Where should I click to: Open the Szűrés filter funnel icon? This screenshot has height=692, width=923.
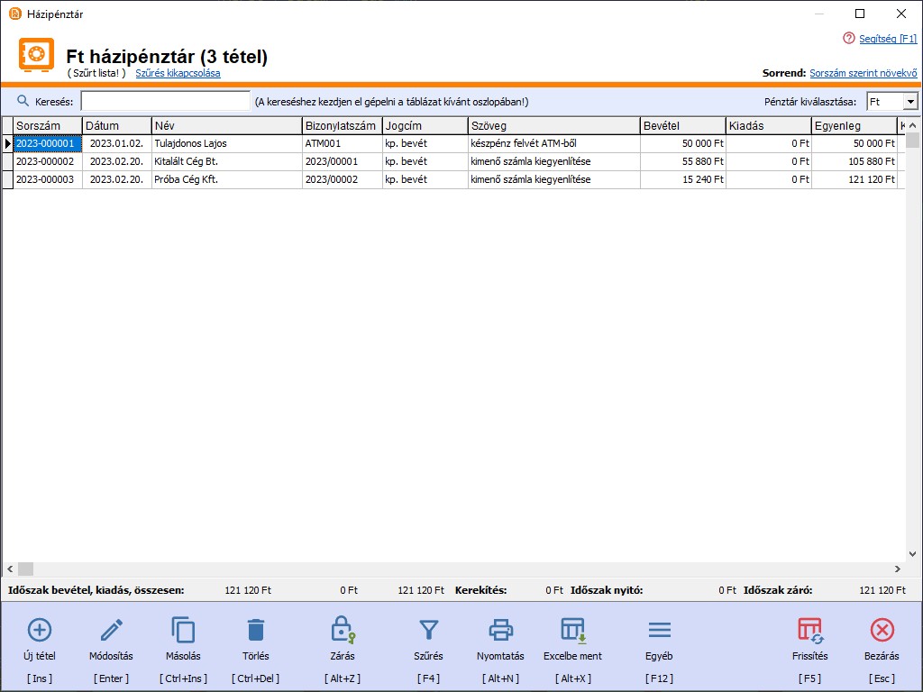428,630
